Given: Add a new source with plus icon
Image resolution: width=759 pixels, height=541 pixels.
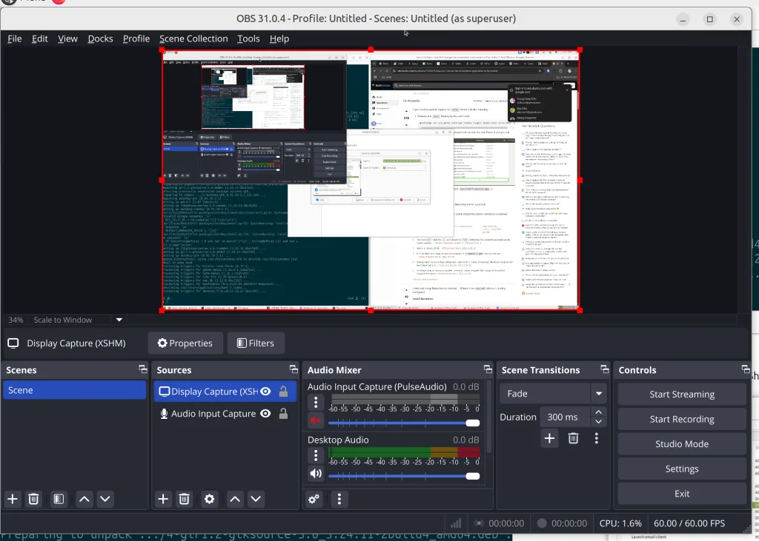Looking at the screenshot, I should coord(163,499).
